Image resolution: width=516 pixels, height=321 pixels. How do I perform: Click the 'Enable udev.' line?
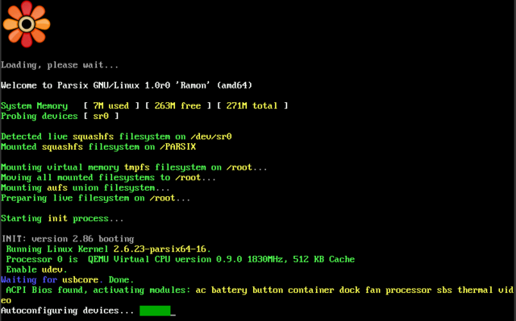coord(36,270)
